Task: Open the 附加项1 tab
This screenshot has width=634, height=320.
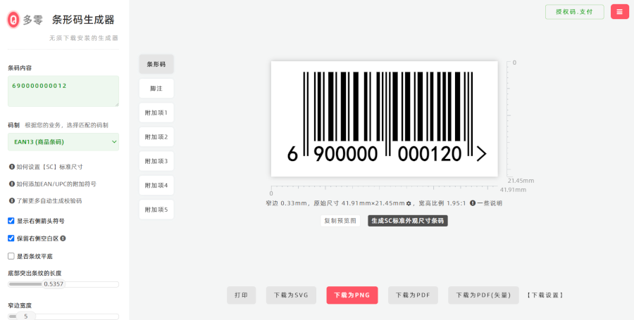Action: click(x=156, y=113)
